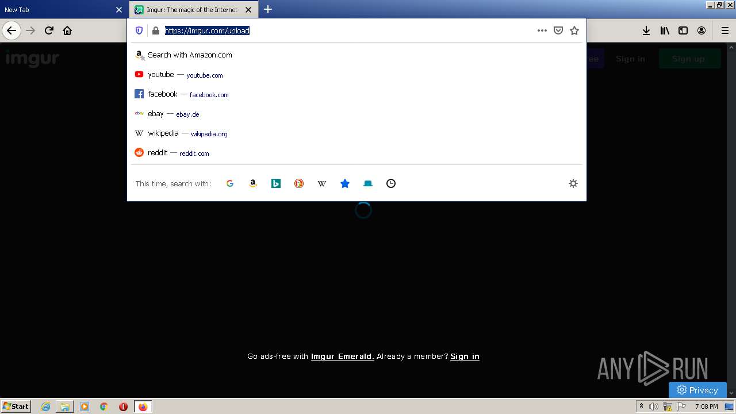
Task: Click the URL address field
Action: [x=348, y=30]
